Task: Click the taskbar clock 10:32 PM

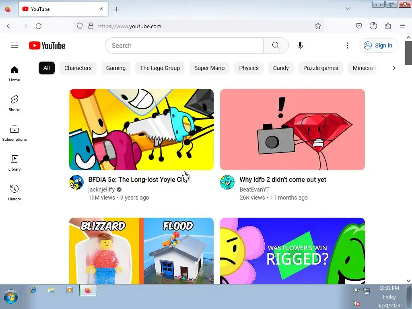Action: click(x=389, y=288)
